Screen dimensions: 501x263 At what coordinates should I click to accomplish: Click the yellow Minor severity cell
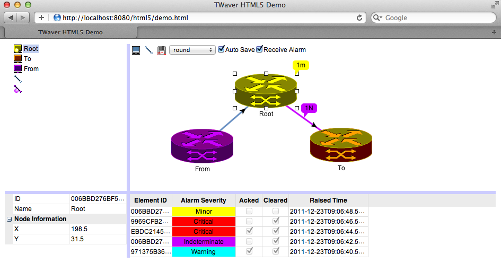(x=204, y=212)
